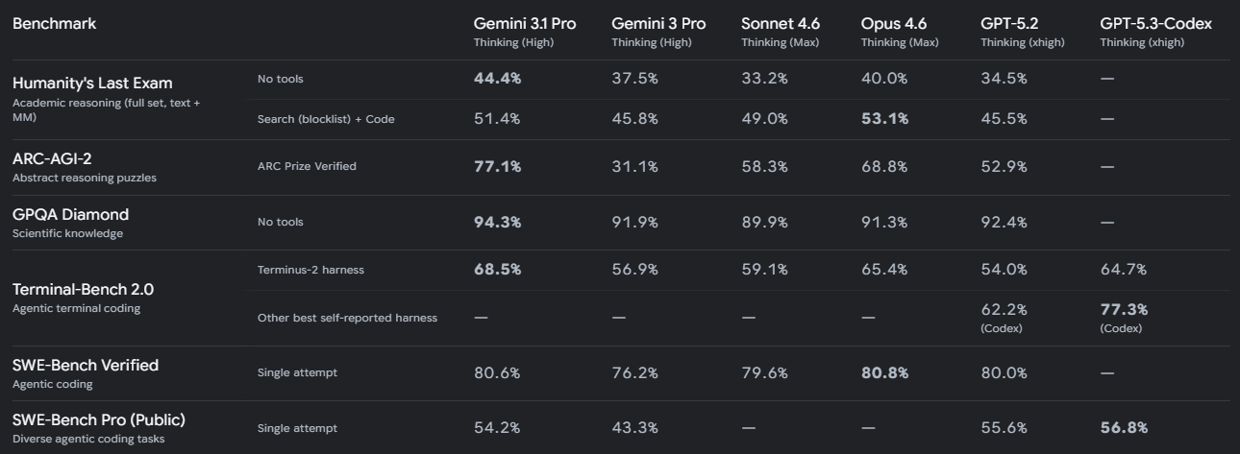1240x454 pixels.
Task: Click the Benchmark header label
Action: [54, 24]
